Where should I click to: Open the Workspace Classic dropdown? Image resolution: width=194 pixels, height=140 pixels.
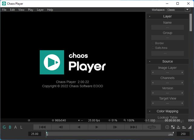click(x=178, y=10)
